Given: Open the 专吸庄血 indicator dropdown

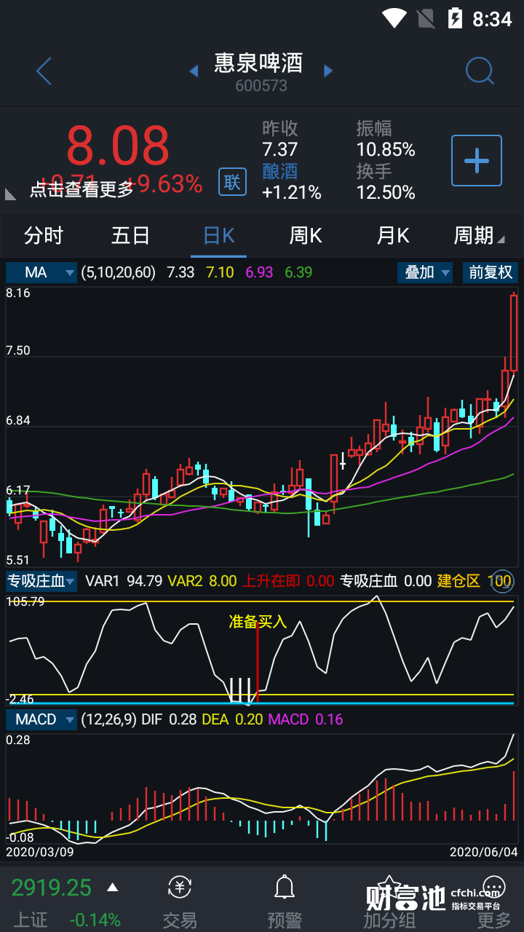Looking at the screenshot, I should point(41,581).
